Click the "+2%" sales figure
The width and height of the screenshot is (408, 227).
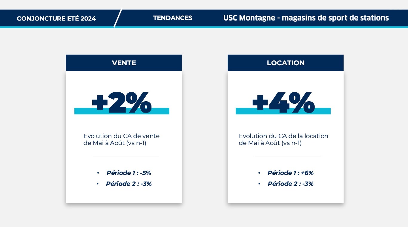point(122,102)
